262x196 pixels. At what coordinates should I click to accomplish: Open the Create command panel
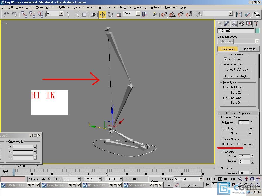coord(220,23)
